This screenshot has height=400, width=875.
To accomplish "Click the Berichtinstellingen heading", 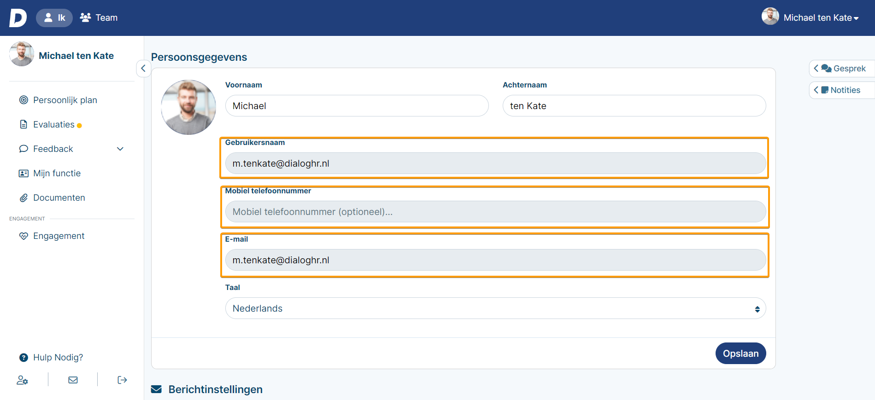I will coord(215,389).
